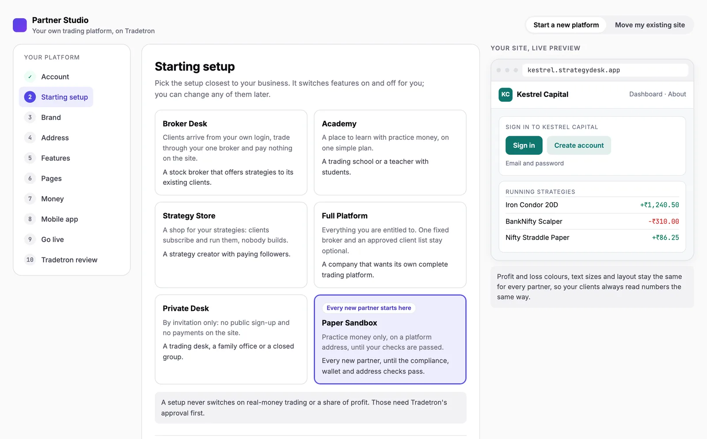Screen dimensions: 707x439
Task: Choose the Strategy Store setup card
Action: coord(231,245)
